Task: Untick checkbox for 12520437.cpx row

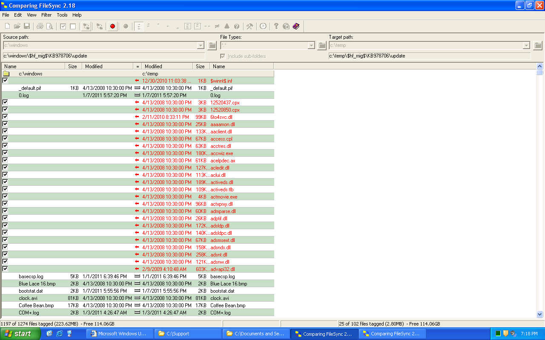Action: 5,102
